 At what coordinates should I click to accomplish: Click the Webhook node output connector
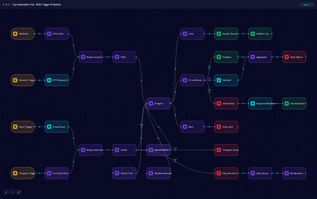pos(34,34)
